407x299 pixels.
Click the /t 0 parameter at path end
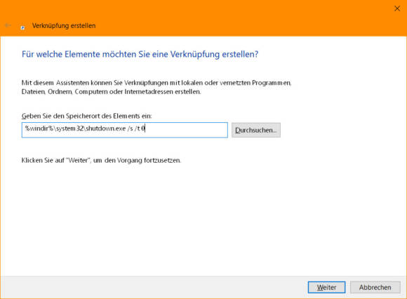pyautogui.click(x=140, y=128)
